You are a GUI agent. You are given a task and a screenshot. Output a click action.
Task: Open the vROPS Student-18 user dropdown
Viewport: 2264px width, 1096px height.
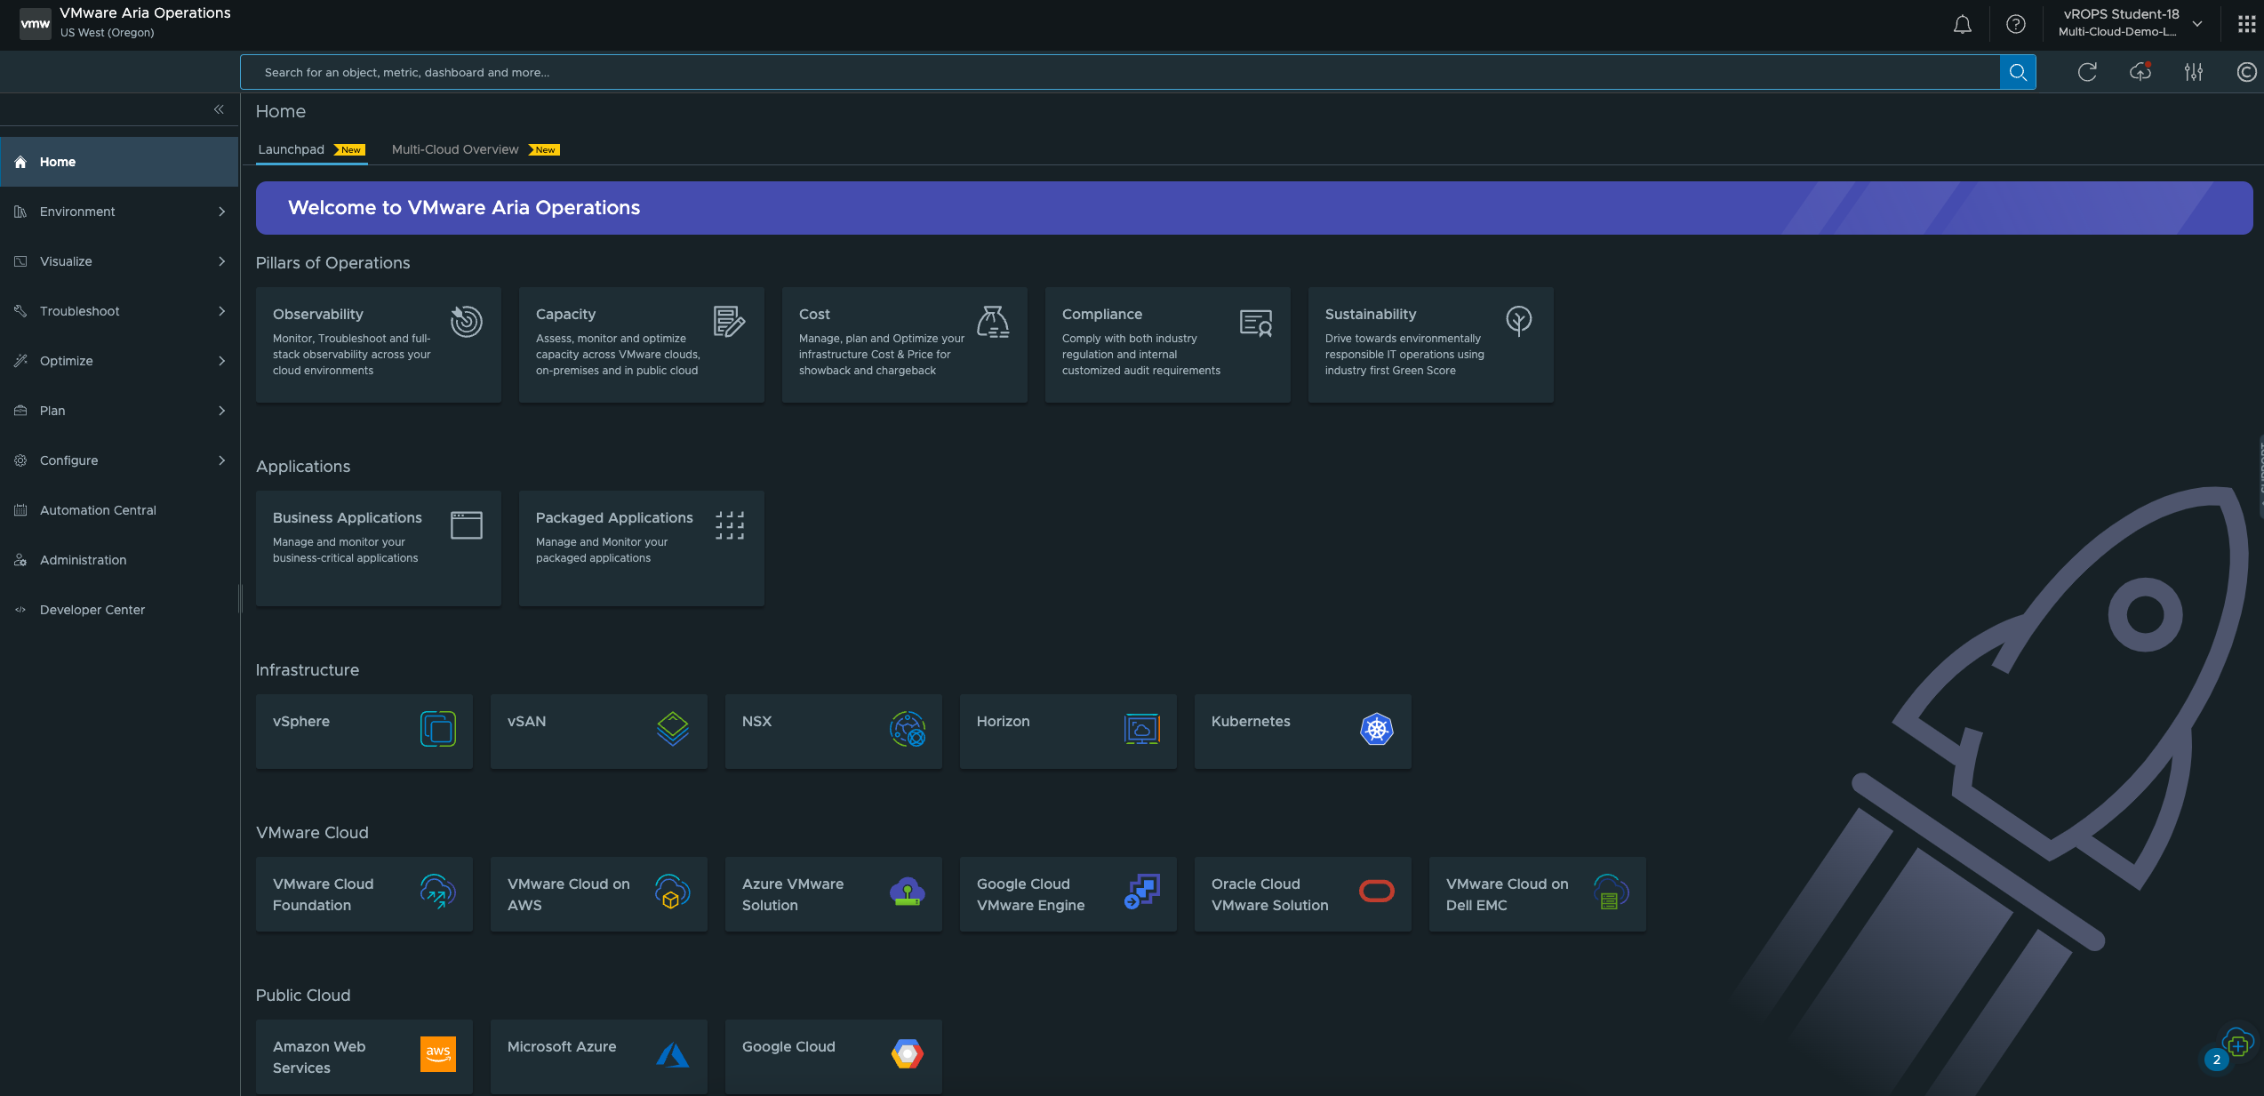pyautogui.click(x=2130, y=23)
